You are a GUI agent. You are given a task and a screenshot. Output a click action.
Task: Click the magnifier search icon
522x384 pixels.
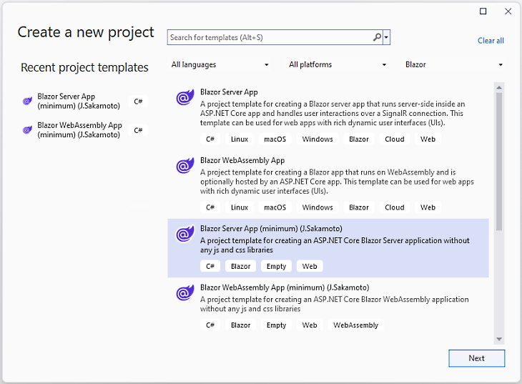pos(377,37)
